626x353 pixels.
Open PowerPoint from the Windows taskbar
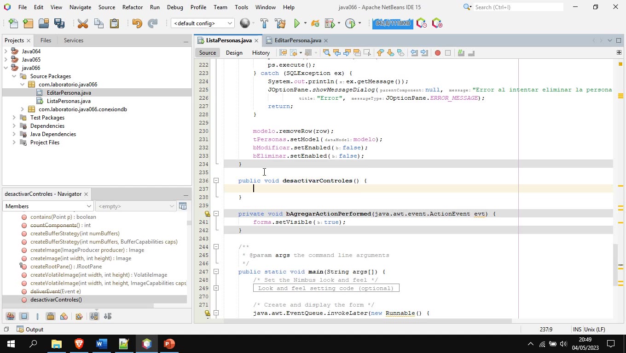point(169,344)
